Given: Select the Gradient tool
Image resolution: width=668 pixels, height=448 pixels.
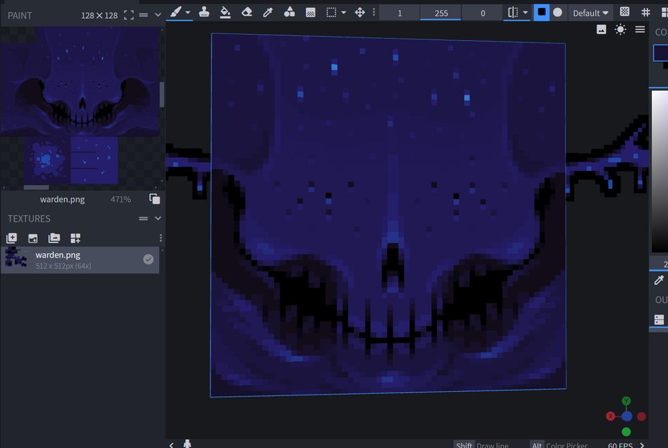Looking at the screenshot, I should 311,12.
